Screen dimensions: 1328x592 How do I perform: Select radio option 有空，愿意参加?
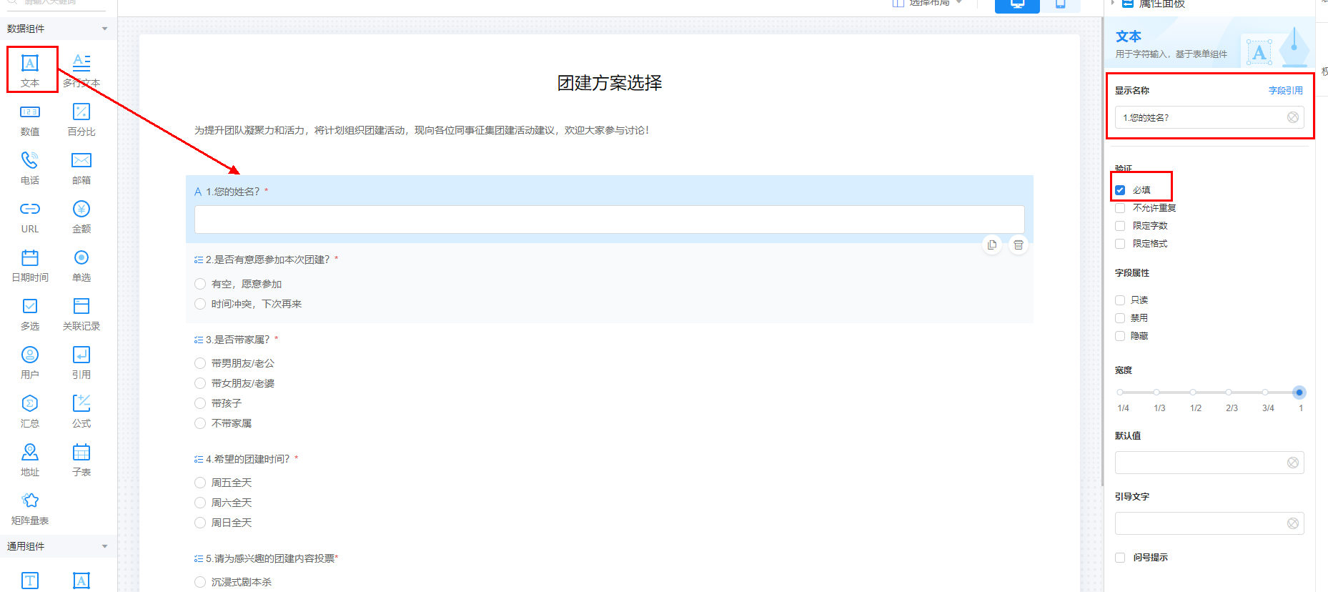200,285
